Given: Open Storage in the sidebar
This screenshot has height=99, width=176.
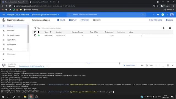Looking at the screenshot, I should click(10, 49).
